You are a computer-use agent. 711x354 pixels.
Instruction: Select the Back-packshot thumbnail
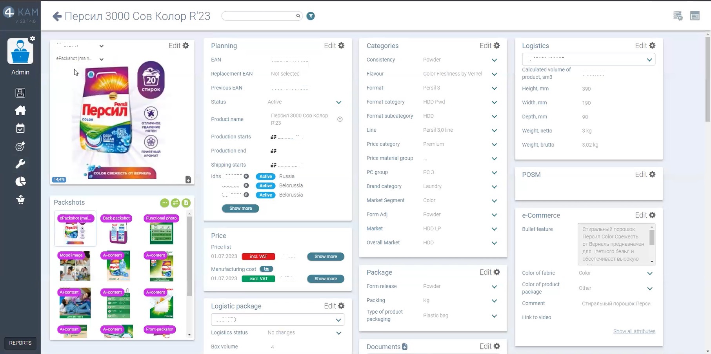click(118, 229)
